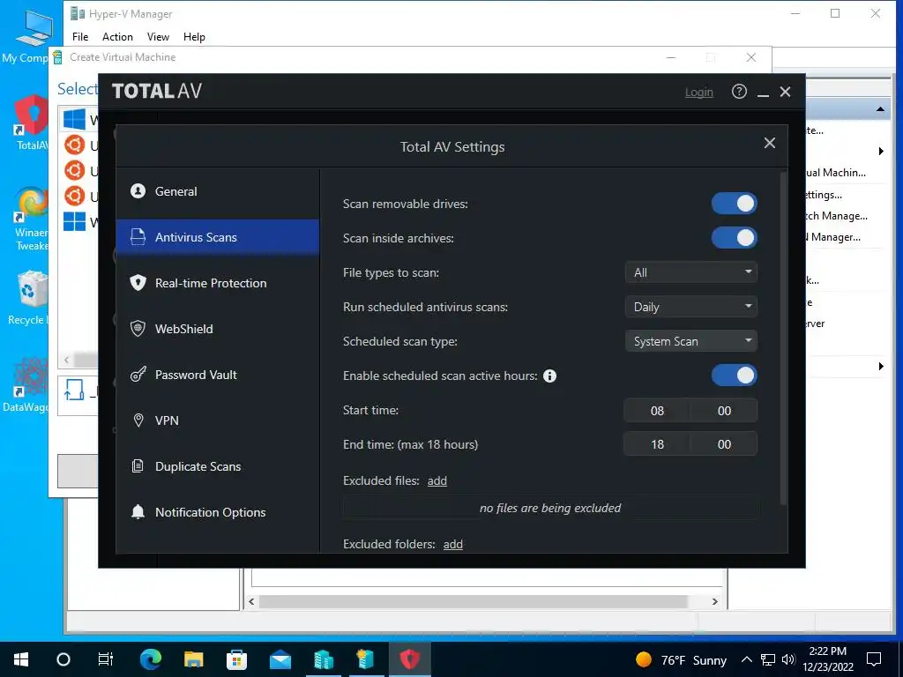903x677 pixels.
Task: Click the Cortana search circle on taskbar
Action: (63, 659)
